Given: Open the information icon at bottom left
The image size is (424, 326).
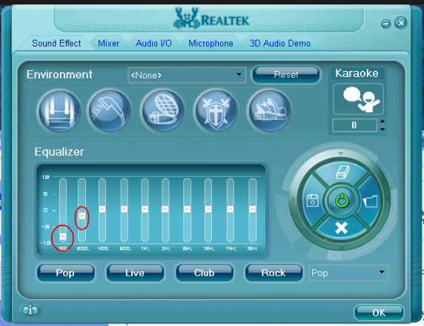Looking at the screenshot, I should (x=30, y=310).
